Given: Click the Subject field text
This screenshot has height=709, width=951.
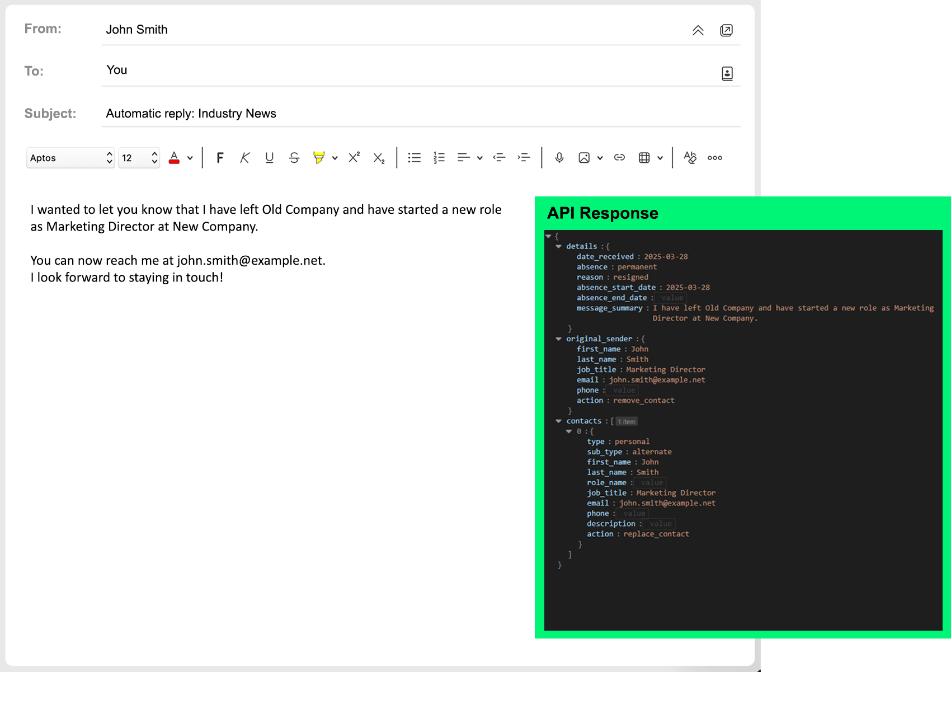Looking at the screenshot, I should point(191,114).
